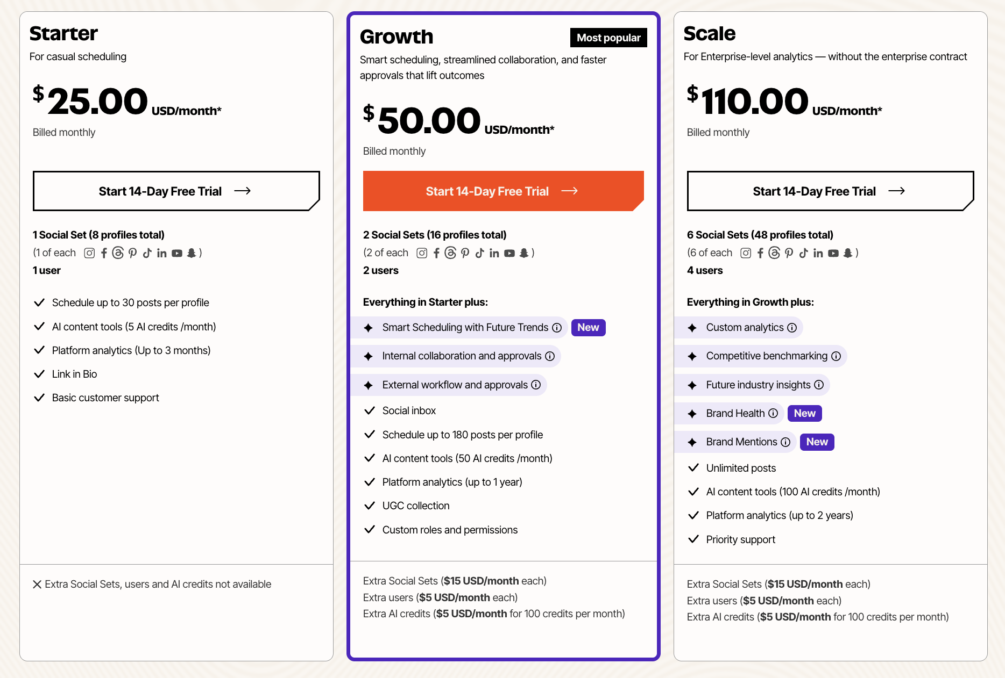
Task: Click the LinkedIn icon in the Starter plan
Action: (161, 253)
